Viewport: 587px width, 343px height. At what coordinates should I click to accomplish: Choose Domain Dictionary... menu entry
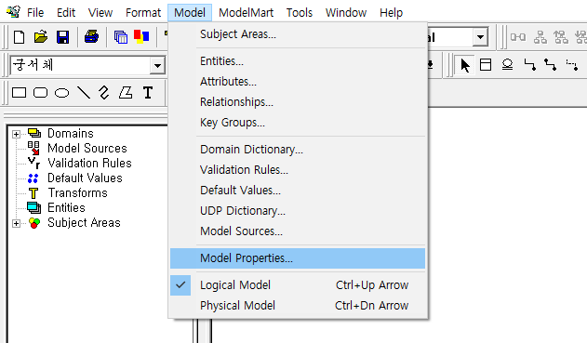[298, 150]
